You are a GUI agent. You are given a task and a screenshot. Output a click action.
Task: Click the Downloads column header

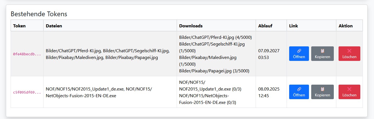point(191,26)
